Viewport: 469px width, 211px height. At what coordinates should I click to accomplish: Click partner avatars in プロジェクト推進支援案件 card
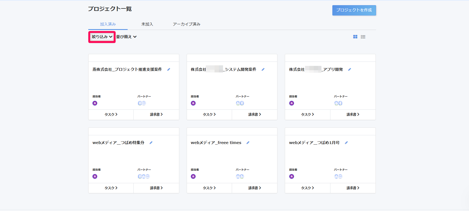[x=142, y=103]
